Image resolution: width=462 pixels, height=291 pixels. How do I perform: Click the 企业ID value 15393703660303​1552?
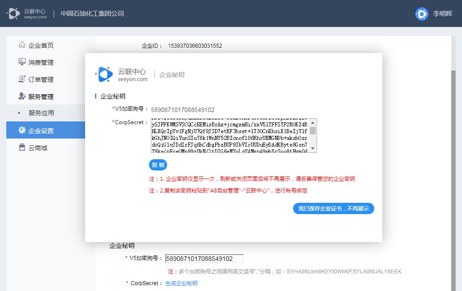coord(195,45)
